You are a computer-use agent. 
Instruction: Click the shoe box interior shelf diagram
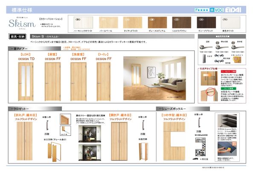(x=201, y=147)
